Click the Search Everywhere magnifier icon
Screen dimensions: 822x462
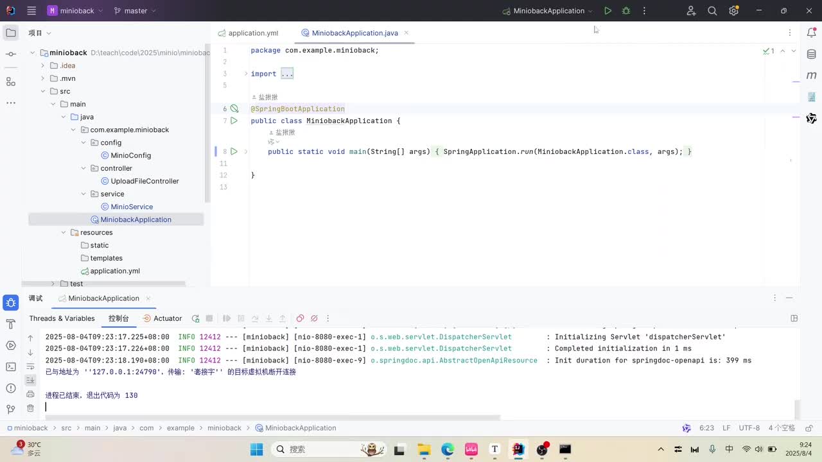pyautogui.click(x=712, y=11)
